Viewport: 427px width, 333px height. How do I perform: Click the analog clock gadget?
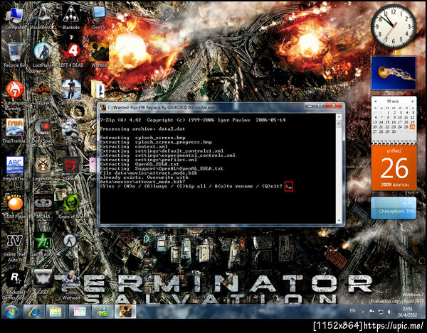394,26
